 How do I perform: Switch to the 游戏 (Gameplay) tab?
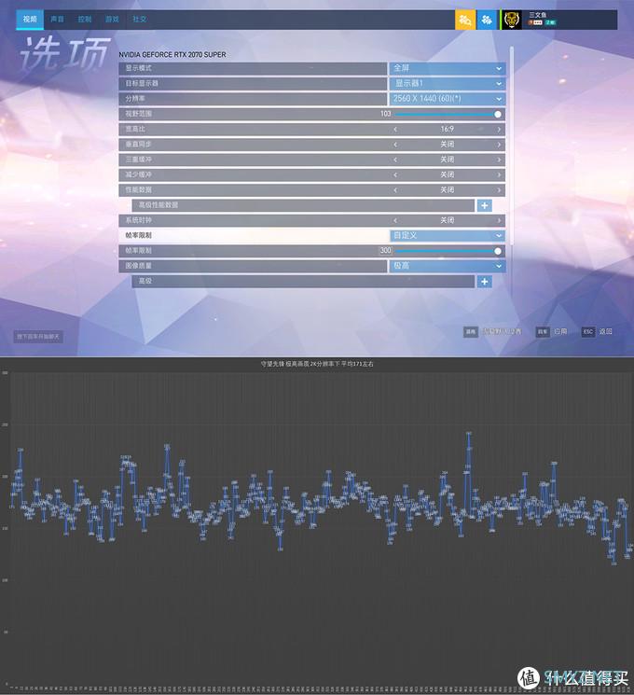(x=112, y=20)
